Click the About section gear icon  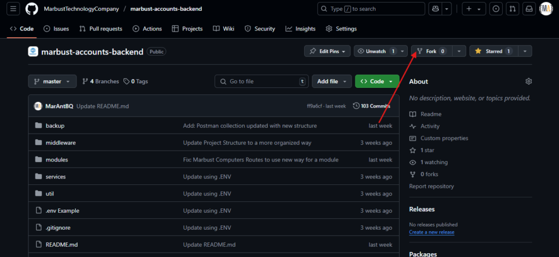coord(528,81)
